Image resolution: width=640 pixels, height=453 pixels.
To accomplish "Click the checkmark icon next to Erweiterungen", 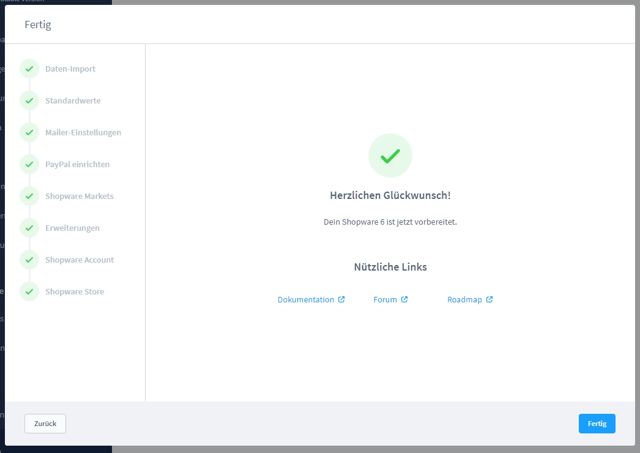I will (x=29, y=228).
